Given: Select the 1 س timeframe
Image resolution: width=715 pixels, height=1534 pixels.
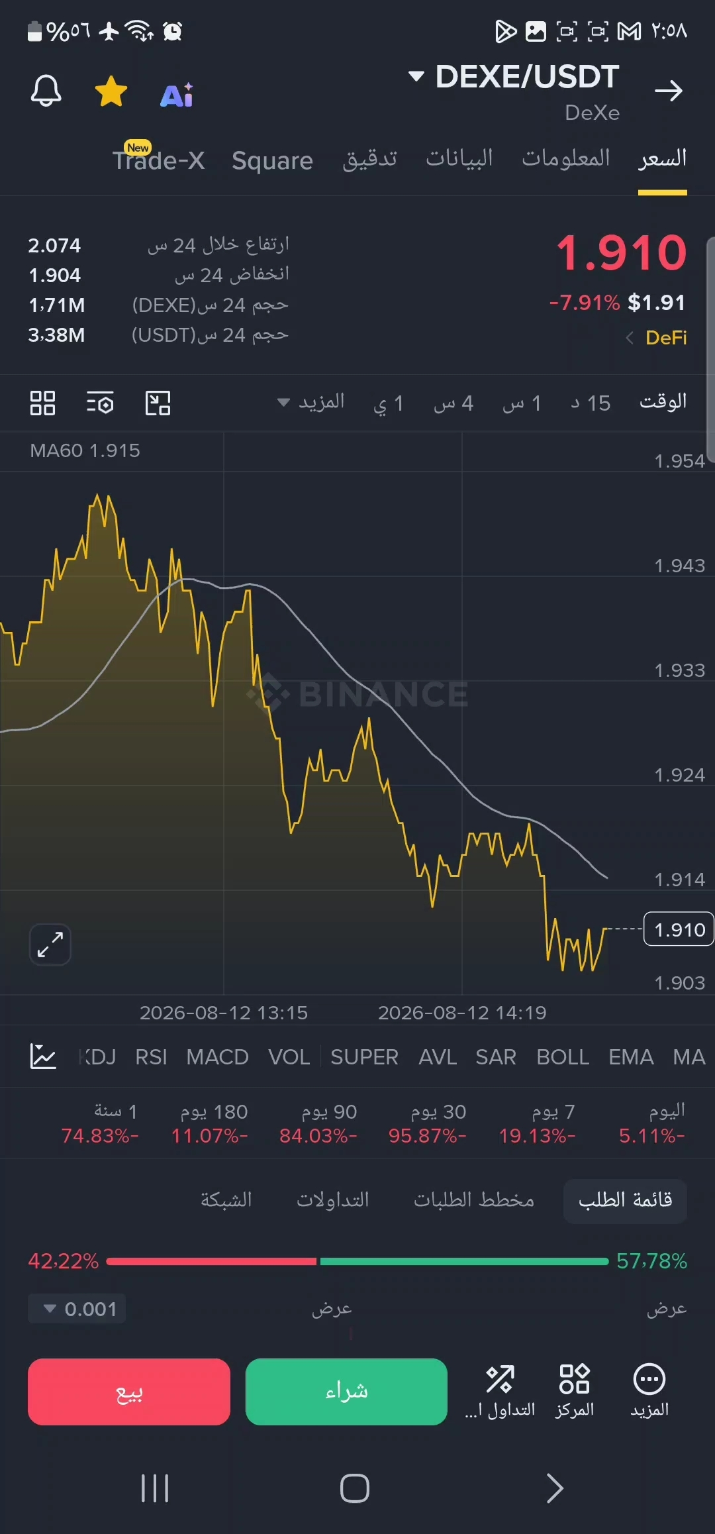Looking at the screenshot, I should click(522, 403).
